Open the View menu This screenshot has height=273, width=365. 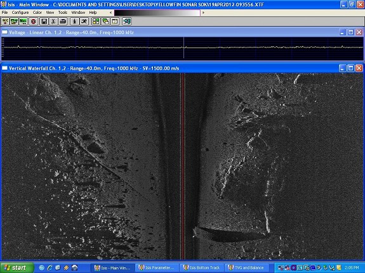50,12
